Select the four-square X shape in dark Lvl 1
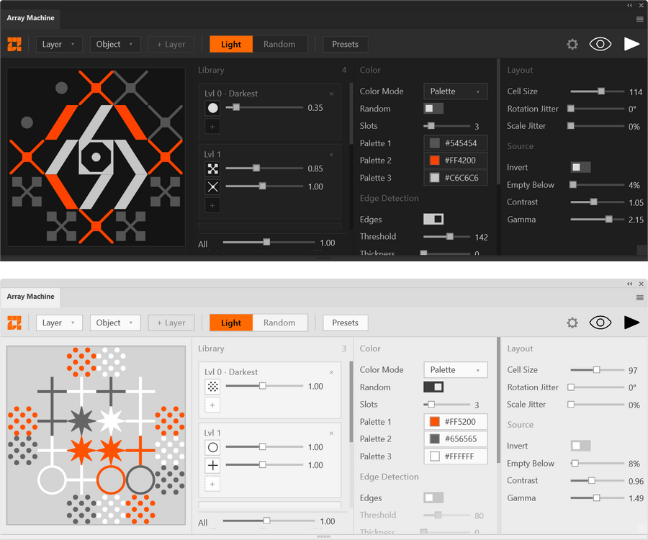Screen dimensions: 648x540 point(213,168)
